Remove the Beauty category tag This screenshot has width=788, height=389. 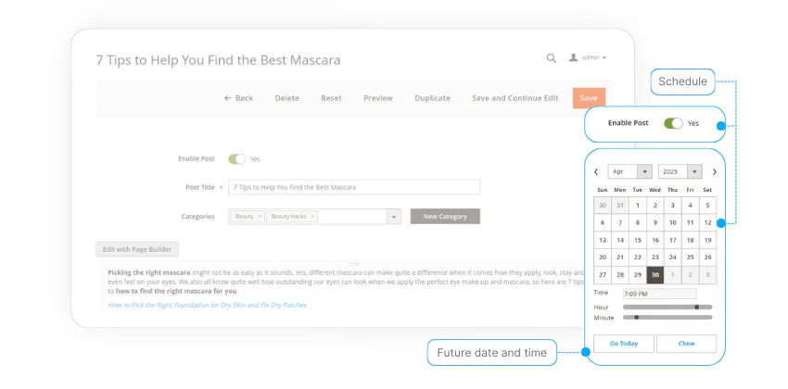coord(260,217)
